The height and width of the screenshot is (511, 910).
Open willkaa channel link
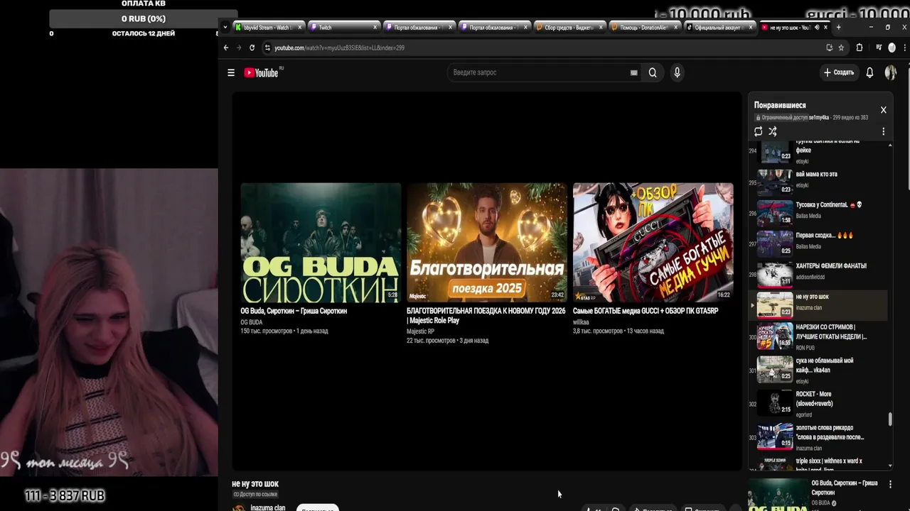coord(581,322)
